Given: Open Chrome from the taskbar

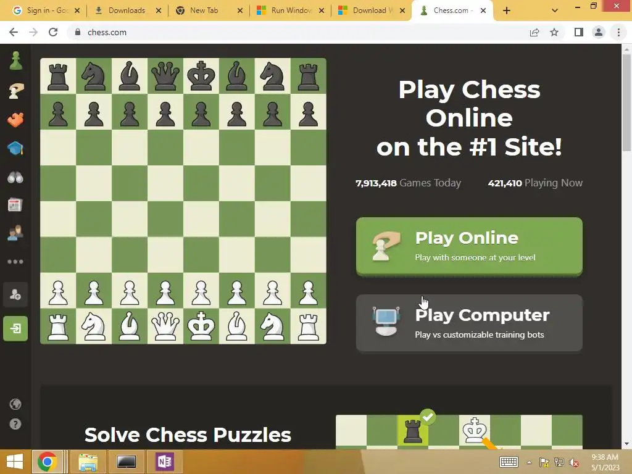Looking at the screenshot, I should pyautogui.click(x=47, y=462).
